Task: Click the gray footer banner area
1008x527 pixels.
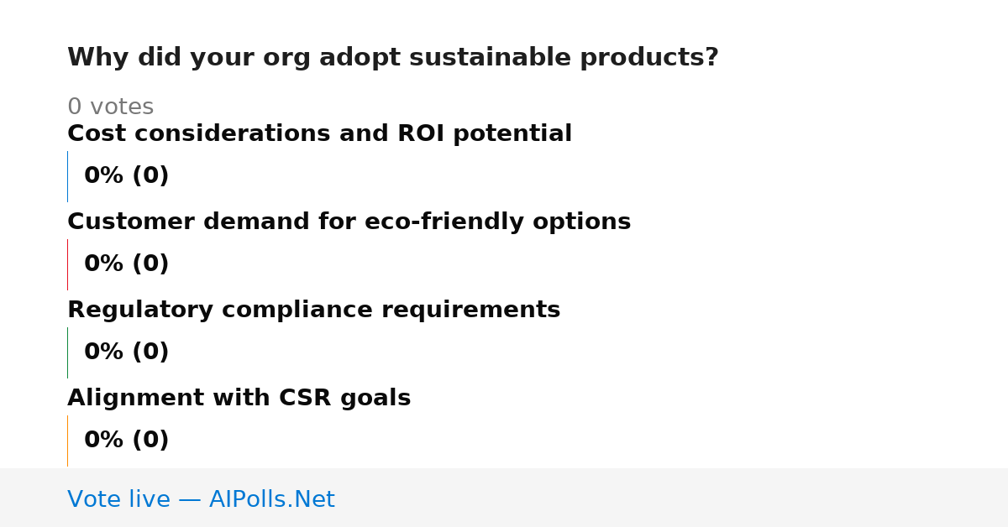Action: coord(504,498)
